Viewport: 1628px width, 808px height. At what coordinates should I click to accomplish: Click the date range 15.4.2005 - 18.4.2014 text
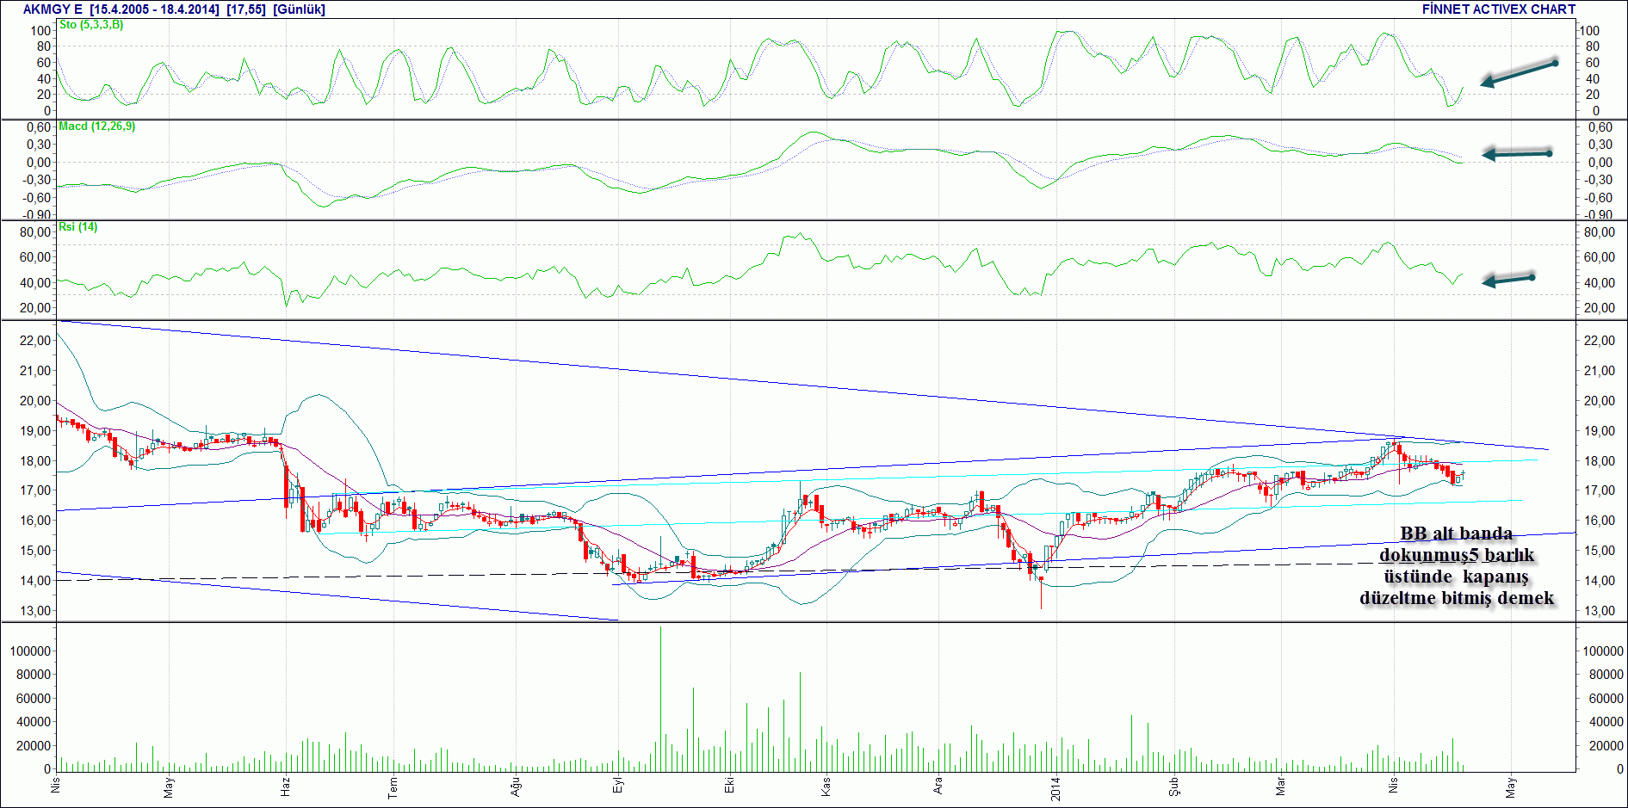coord(154,9)
